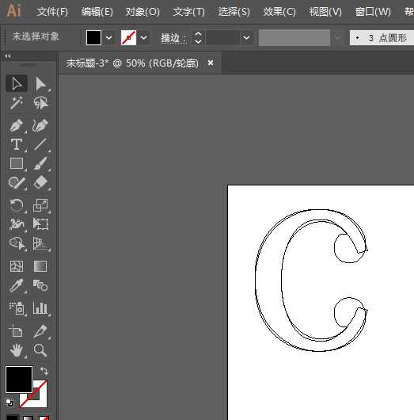Open the 文字(T) menu
This screenshot has width=414, height=420.
click(188, 12)
